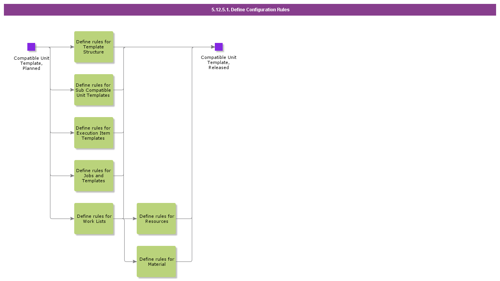The height and width of the screenshot is (281, 500).
Task: Select the Define rules for Resources box
Action: [x=156, y=219]
